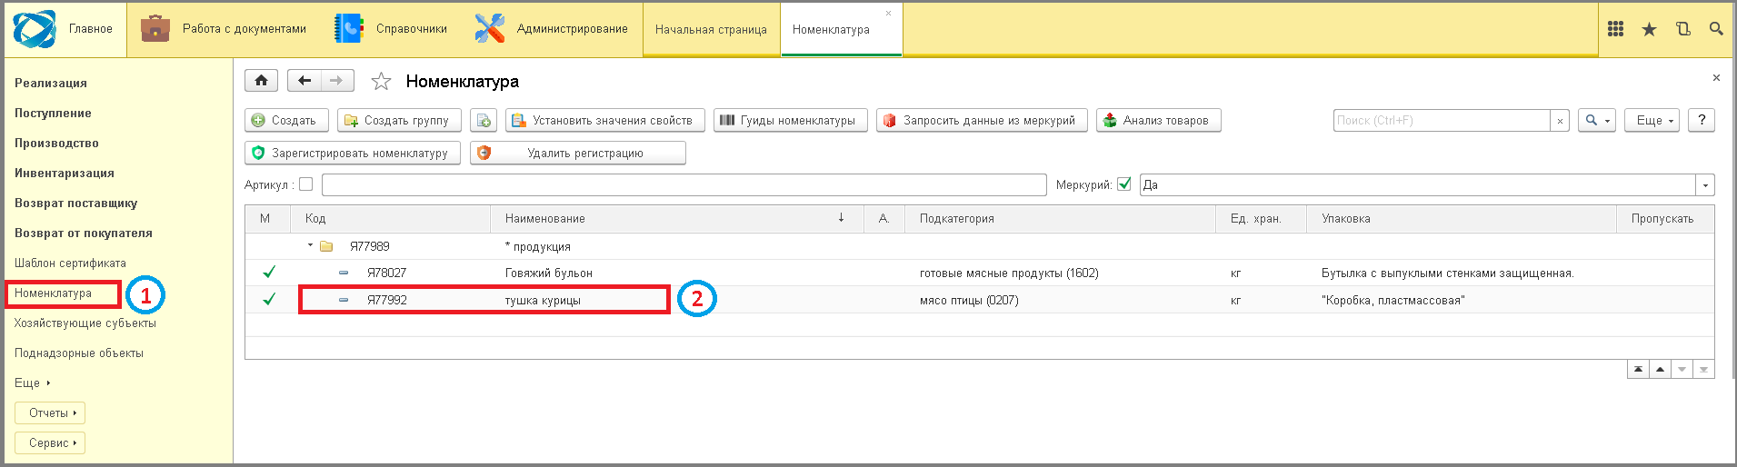The width and height of the screenshot is (1737, 467).
Task: Uncheck the Меркурий filter checkbox
Action: click(1124, 184)
